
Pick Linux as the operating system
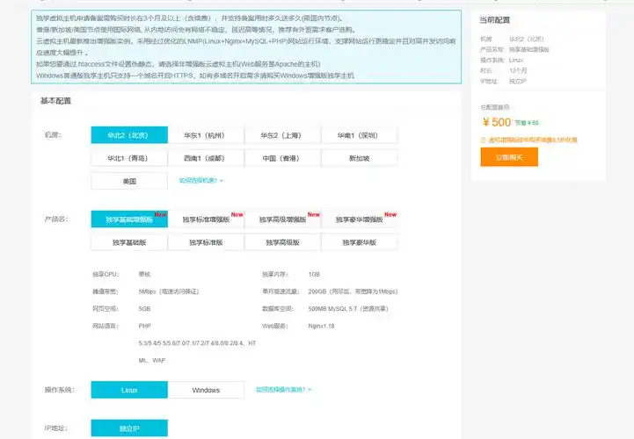[129, 390]
